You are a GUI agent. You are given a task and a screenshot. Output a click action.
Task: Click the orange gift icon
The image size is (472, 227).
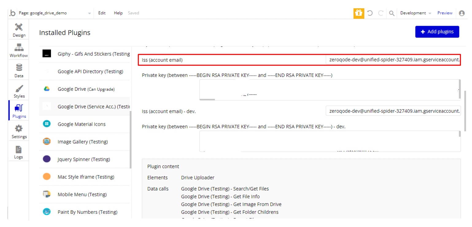click(x=359, y=13)
